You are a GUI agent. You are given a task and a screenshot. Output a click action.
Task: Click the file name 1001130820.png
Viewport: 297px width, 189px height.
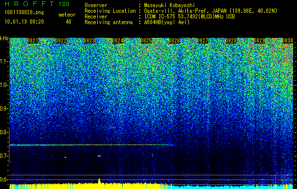point(25,12)
